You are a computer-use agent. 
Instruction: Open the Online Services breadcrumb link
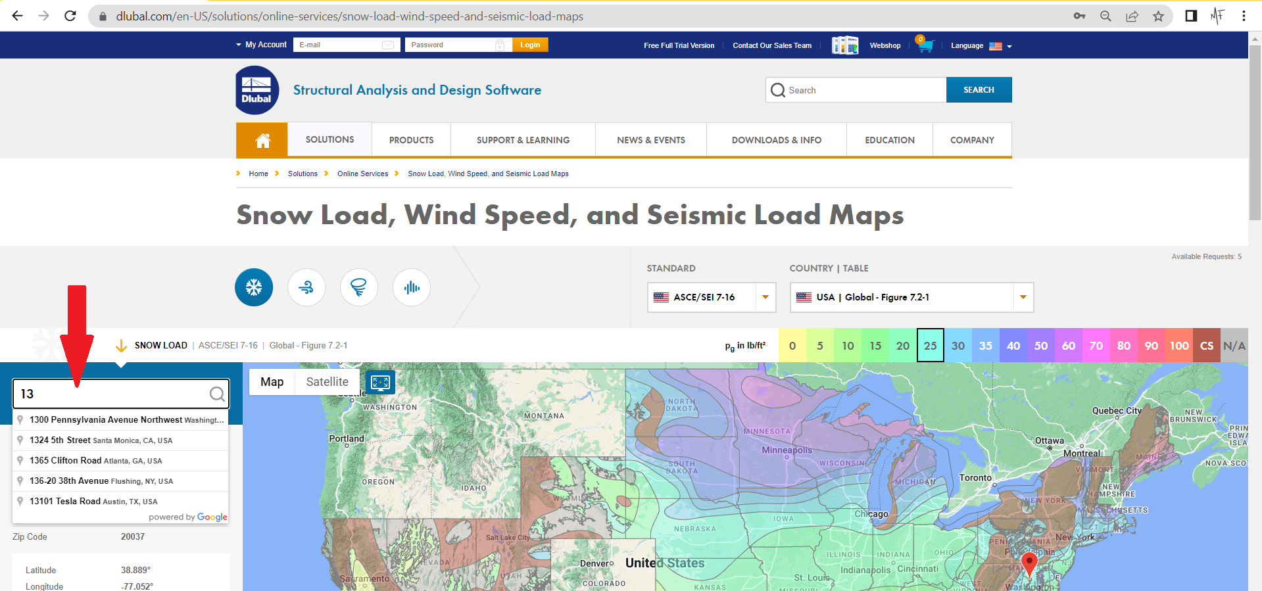click(x=362, y=174)
